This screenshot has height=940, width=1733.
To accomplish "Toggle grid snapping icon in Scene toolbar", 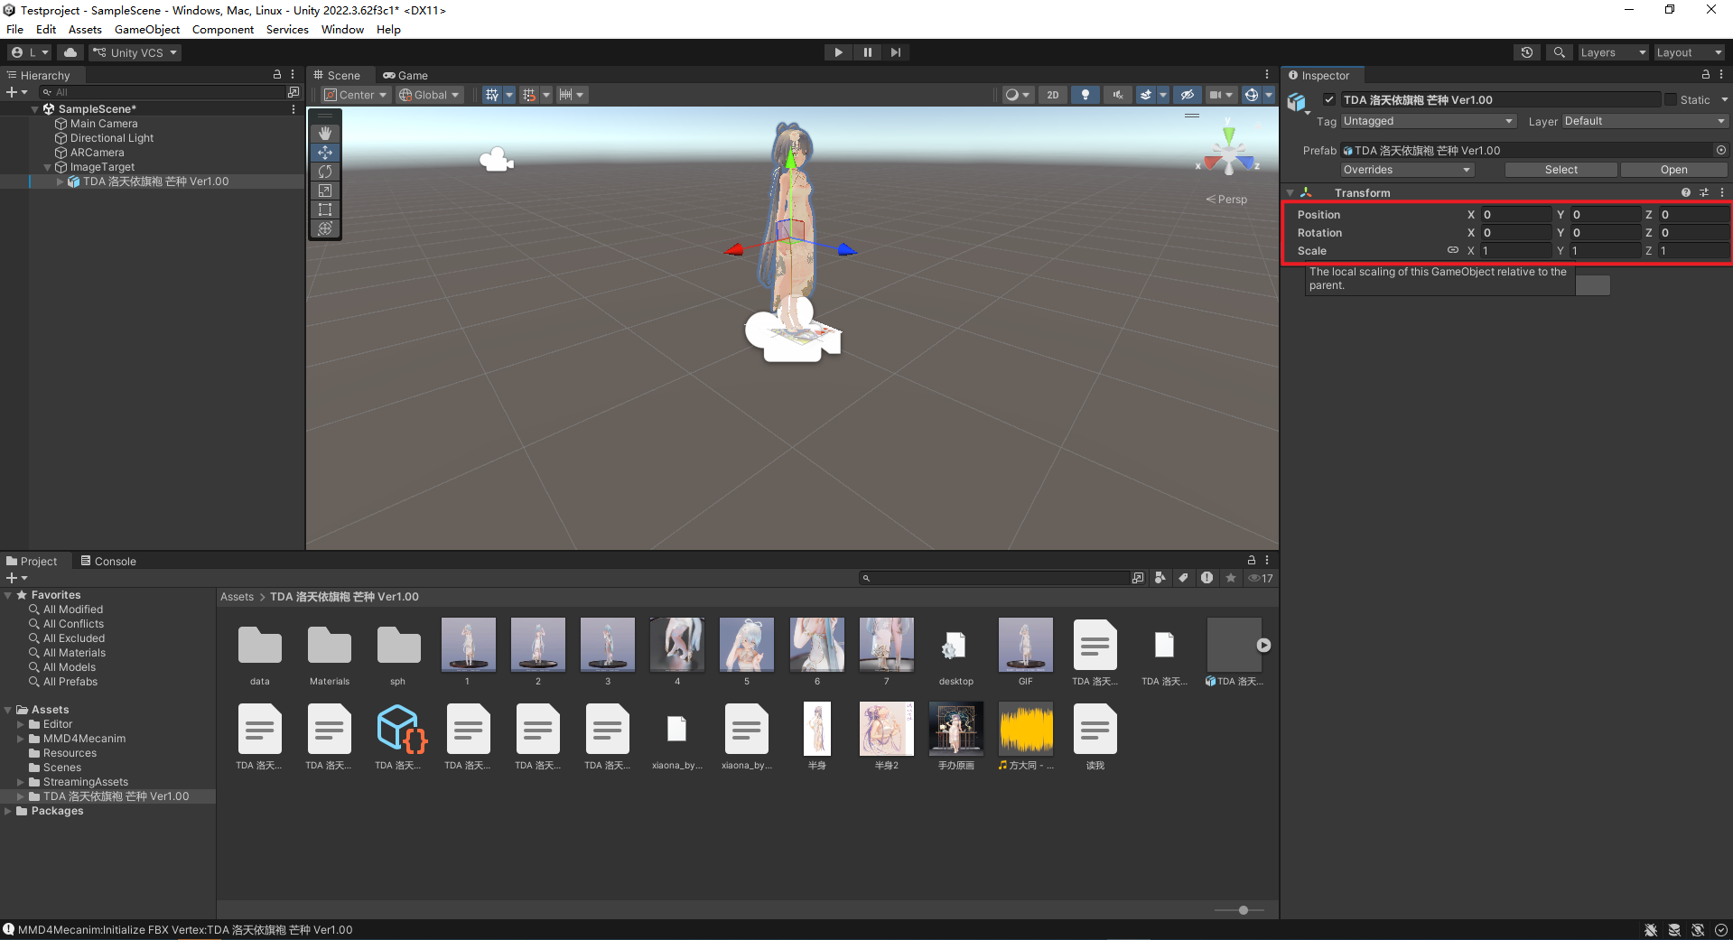I will click(x=529, y=95).
